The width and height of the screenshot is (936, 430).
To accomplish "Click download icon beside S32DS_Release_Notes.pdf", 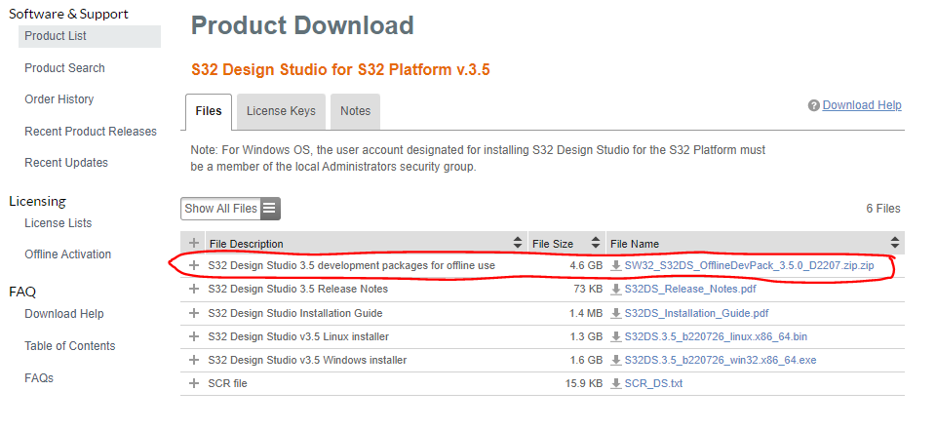I will coord(616,290).
